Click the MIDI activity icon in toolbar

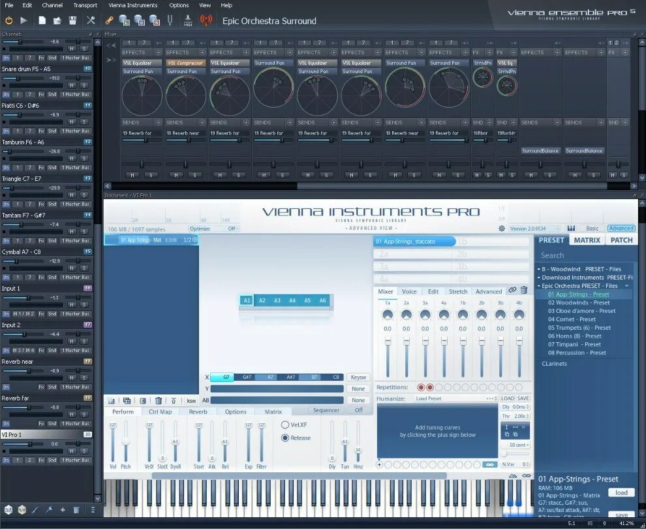[x=188, y=20]
